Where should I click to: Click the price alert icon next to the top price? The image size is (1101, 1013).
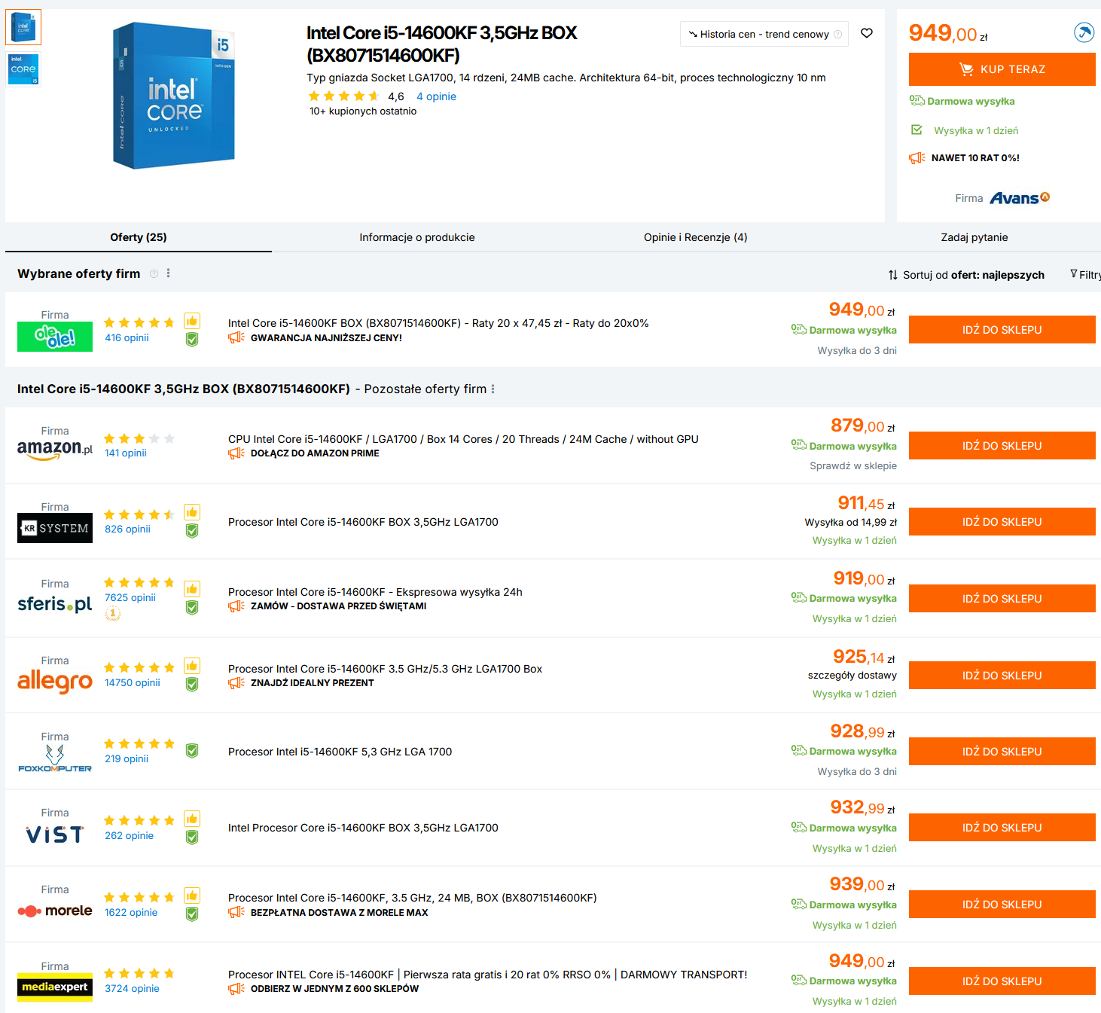point(1084,32)
